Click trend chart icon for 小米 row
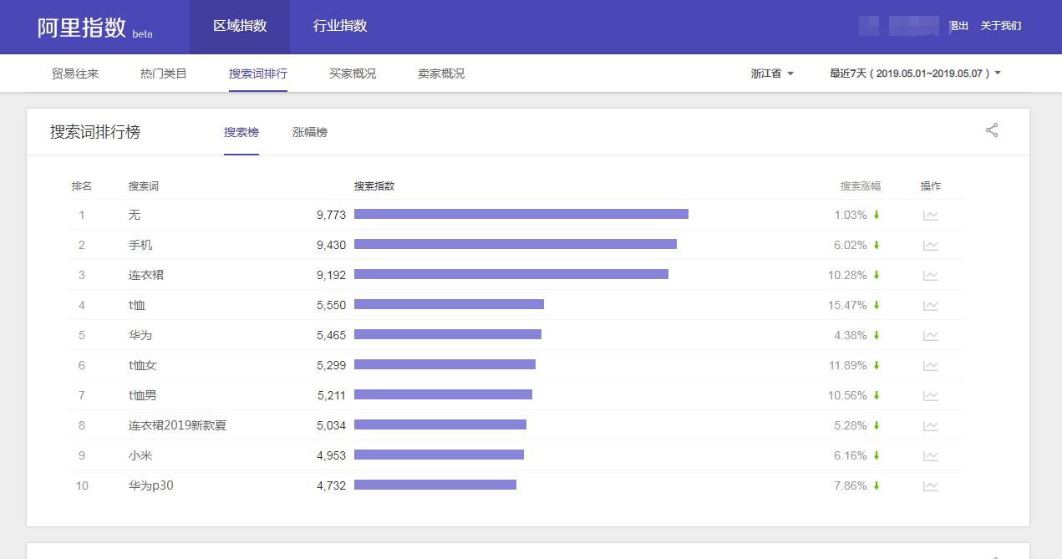Screen dimensions: 1062x559 (930, 456)
